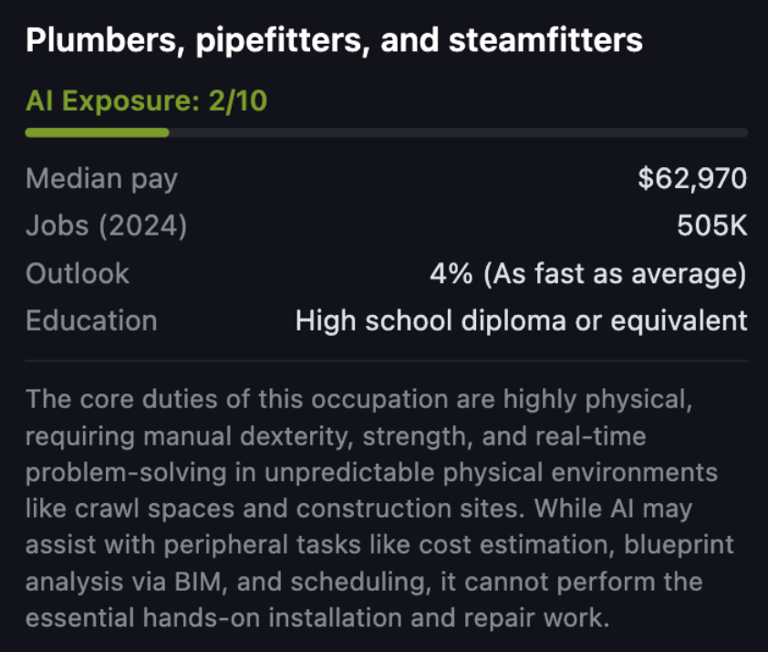Click the $62,970 median pay value

(x=692, y=178)
